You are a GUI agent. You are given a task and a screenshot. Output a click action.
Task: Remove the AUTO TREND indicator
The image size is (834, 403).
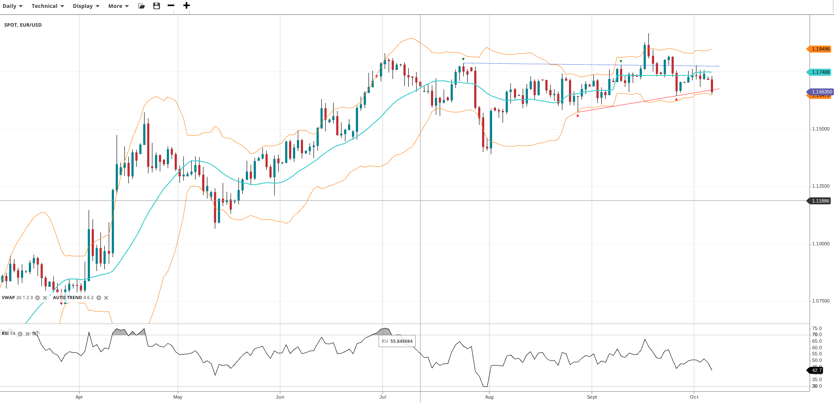click(106, 298)
